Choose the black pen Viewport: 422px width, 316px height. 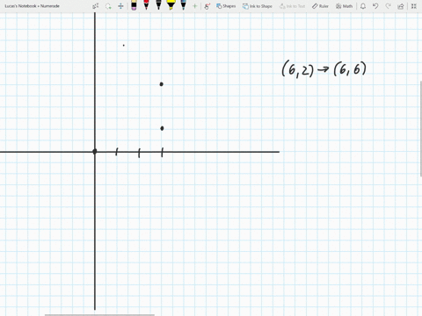pos(158,5)
